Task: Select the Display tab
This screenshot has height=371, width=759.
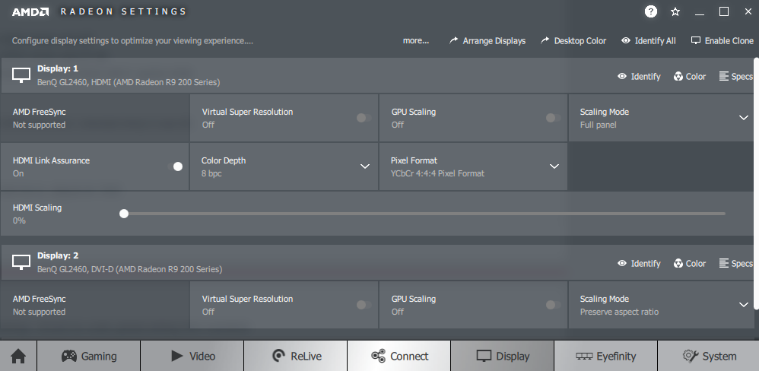Action: point(503,357)
